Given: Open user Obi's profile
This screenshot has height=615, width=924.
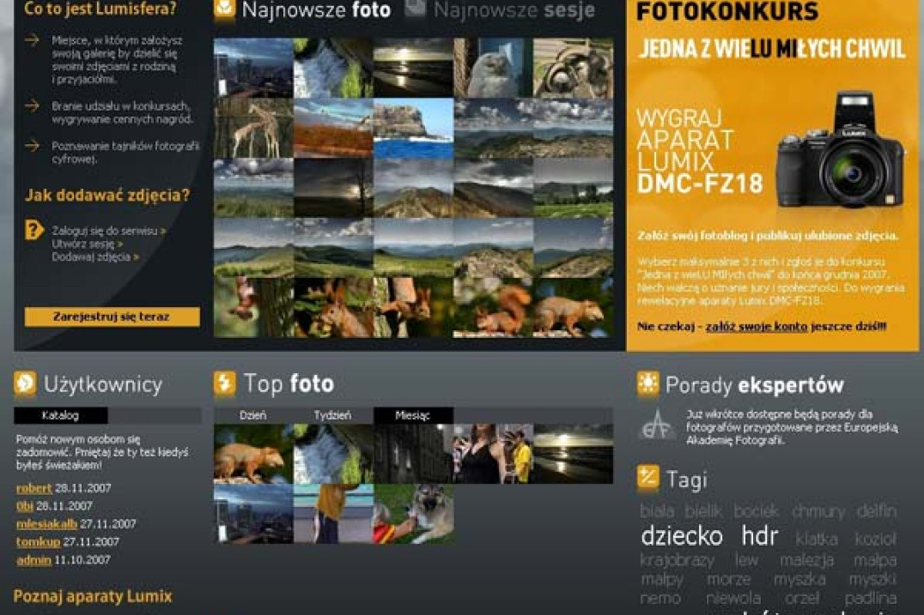Looking at the screenshot, I should tap(24, 505).
